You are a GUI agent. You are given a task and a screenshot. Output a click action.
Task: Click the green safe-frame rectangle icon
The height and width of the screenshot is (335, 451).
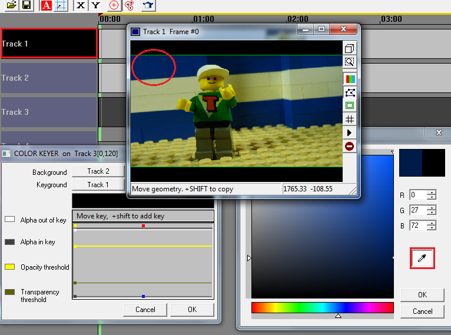(350, 105)
